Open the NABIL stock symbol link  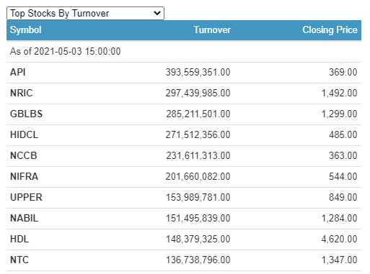[x=24, y=218]
